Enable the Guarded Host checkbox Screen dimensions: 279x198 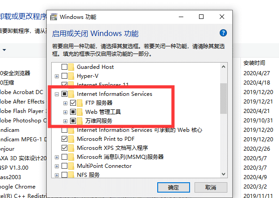64,67
